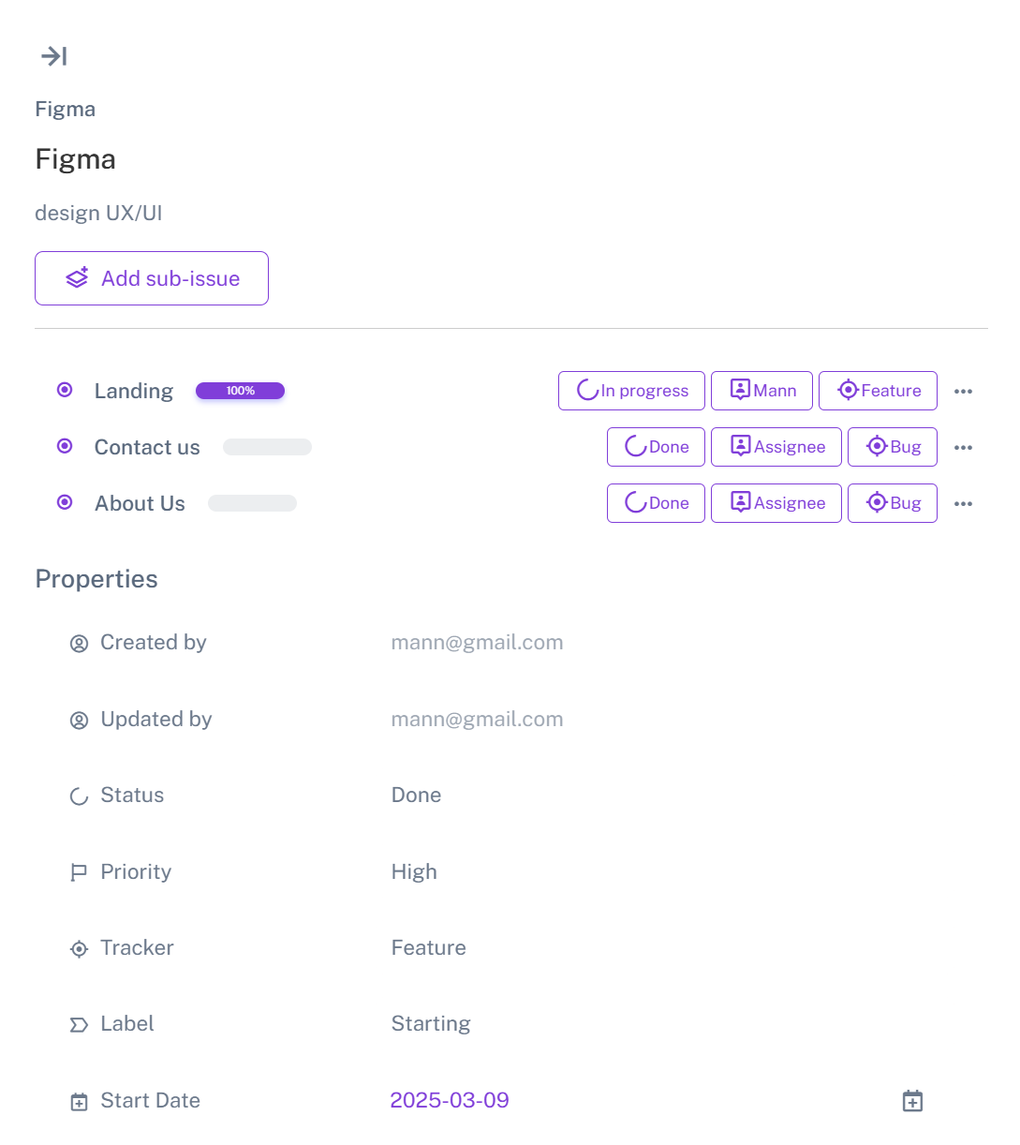Viewport: 1020px width, 1145px height.
Task: Click the About Us status circle icon
Action: (65, 502)
